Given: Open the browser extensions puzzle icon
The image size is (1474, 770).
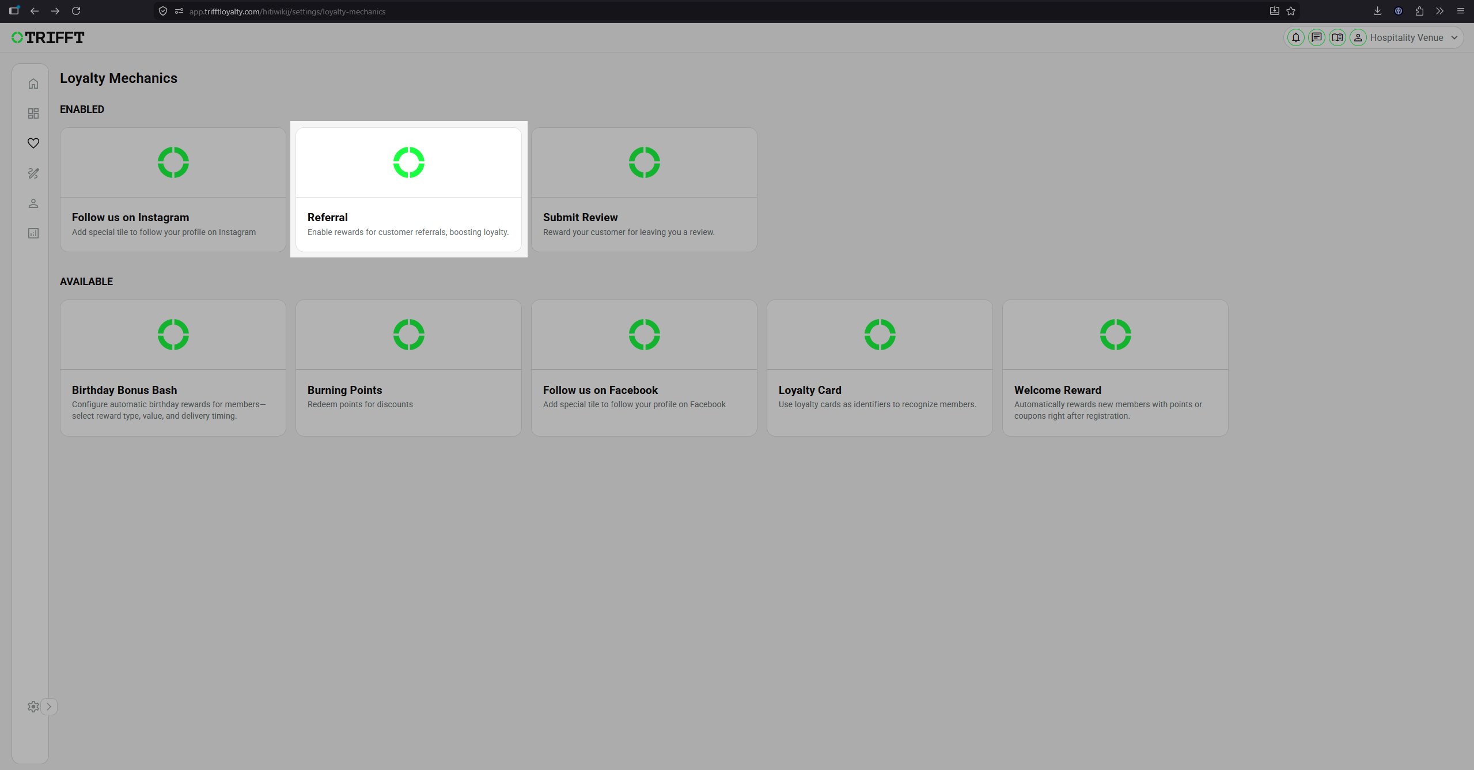Looking at the screenshot, I should pyautogui.click(x=1419, y=11).
